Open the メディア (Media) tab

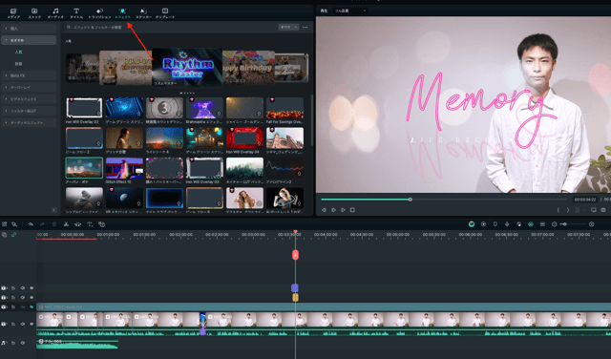click(x=13, y=13)
